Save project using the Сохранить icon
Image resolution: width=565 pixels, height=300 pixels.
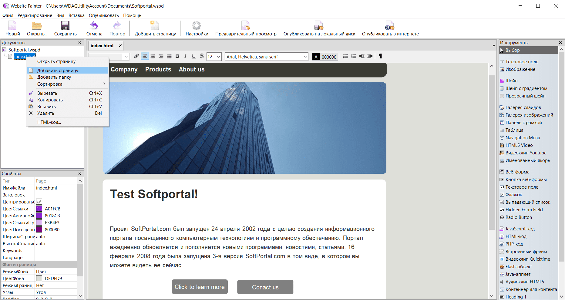[x=65, y=26]
